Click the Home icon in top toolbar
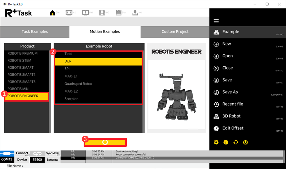 click(53, 13)
